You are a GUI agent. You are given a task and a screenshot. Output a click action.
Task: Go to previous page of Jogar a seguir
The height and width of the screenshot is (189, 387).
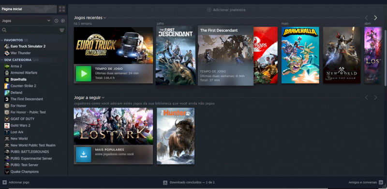367,98
